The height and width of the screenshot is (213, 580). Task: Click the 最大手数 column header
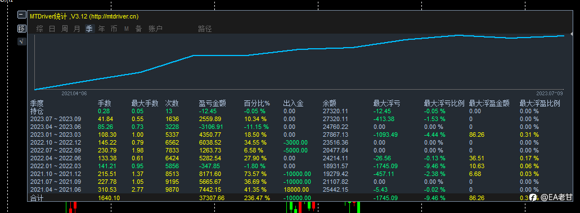(145, 104)
